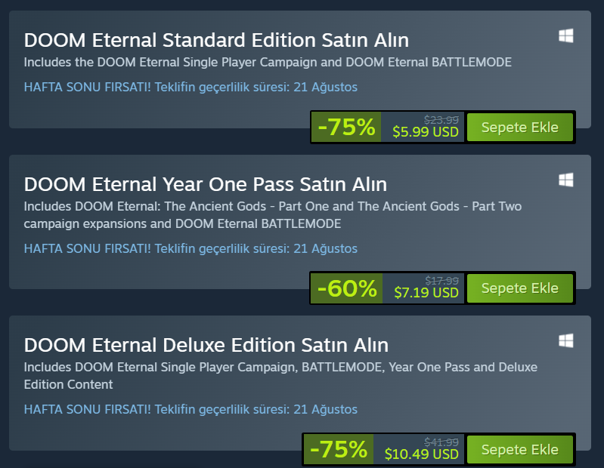Viewport: 604px width, 468px height.
Task: Click Windows icon in Deluxe Edition box
Action: pyautogui.click(x=565, y=340)
